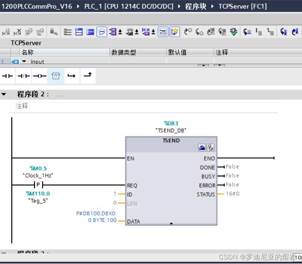Click the 1200PLCCommPro_V16 breadcrumb
The image size is (302, 264).
37,6
